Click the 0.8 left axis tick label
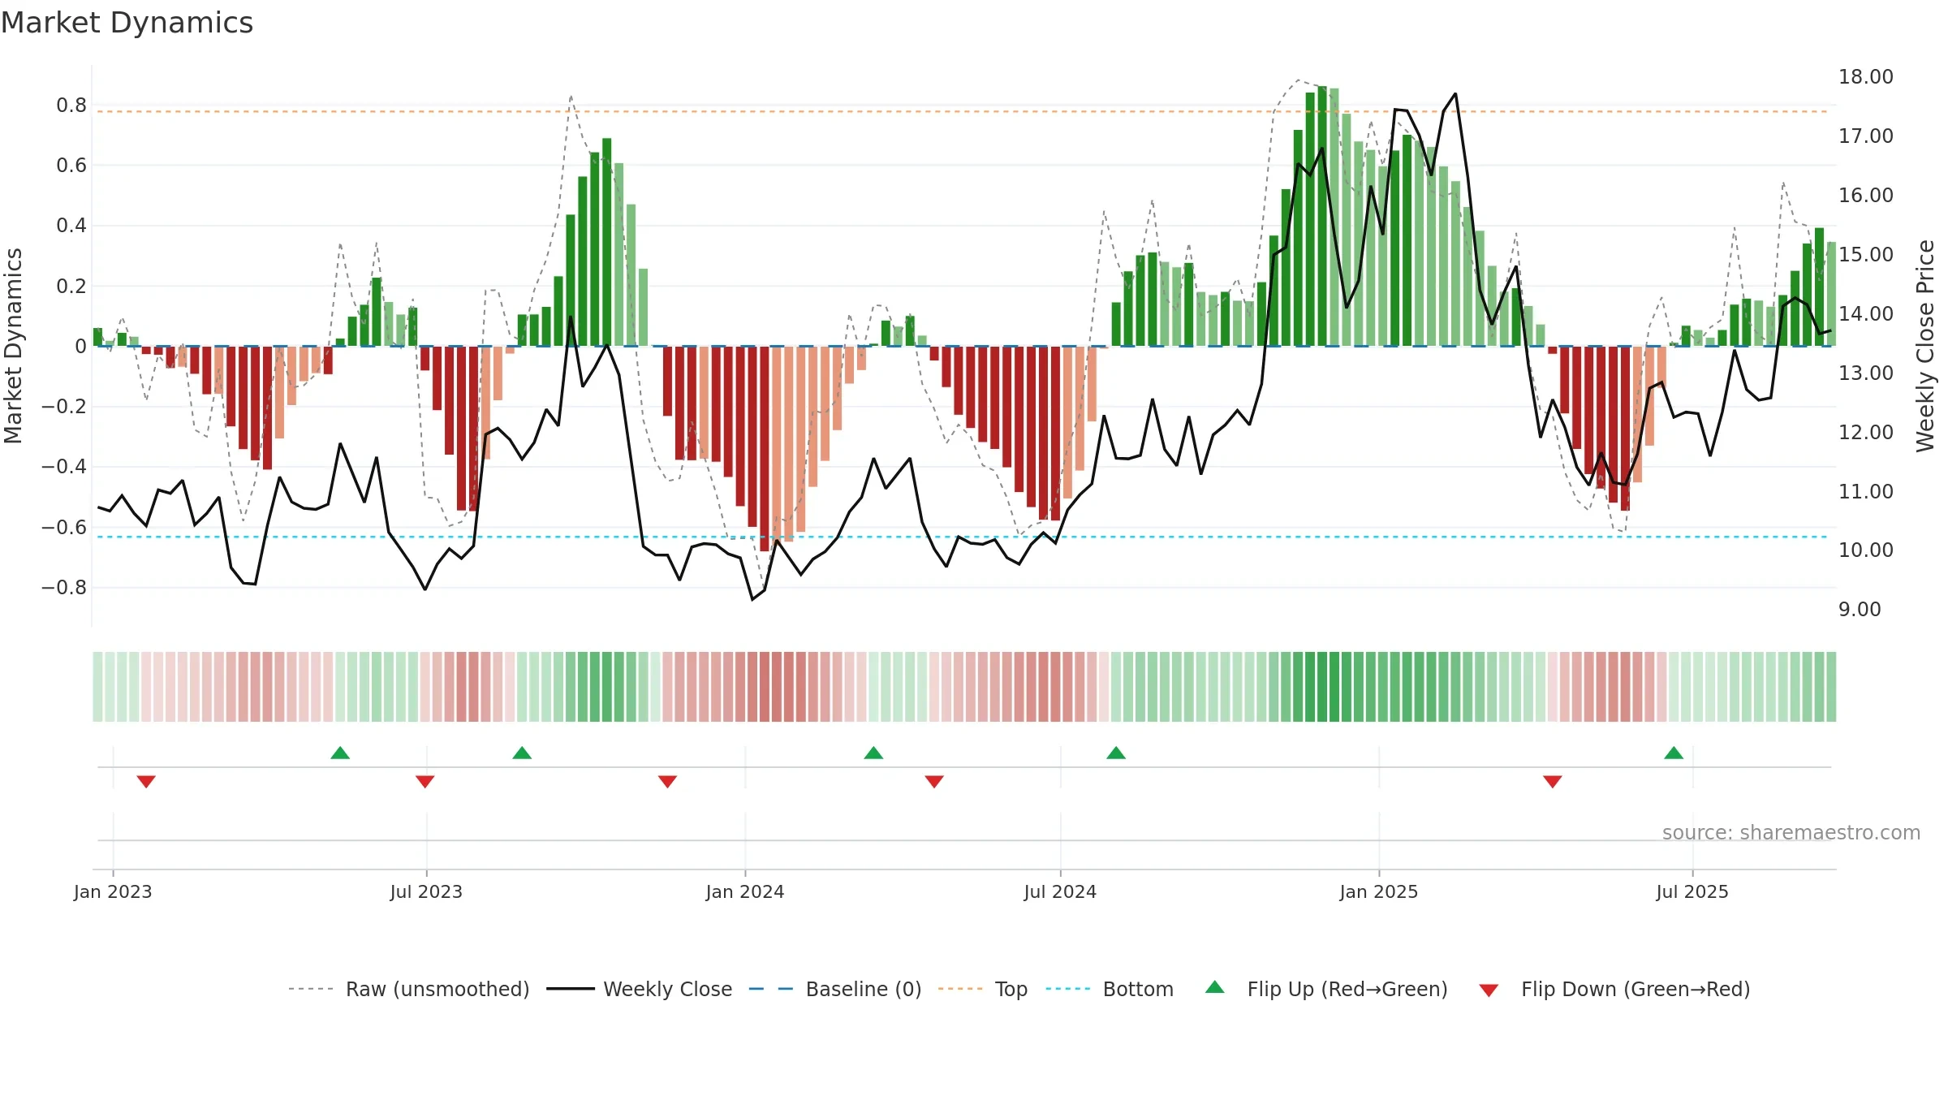Image resolution: width=1948 pixels, height=1096 pixels. pyautogui.click(x=71, y=106)
